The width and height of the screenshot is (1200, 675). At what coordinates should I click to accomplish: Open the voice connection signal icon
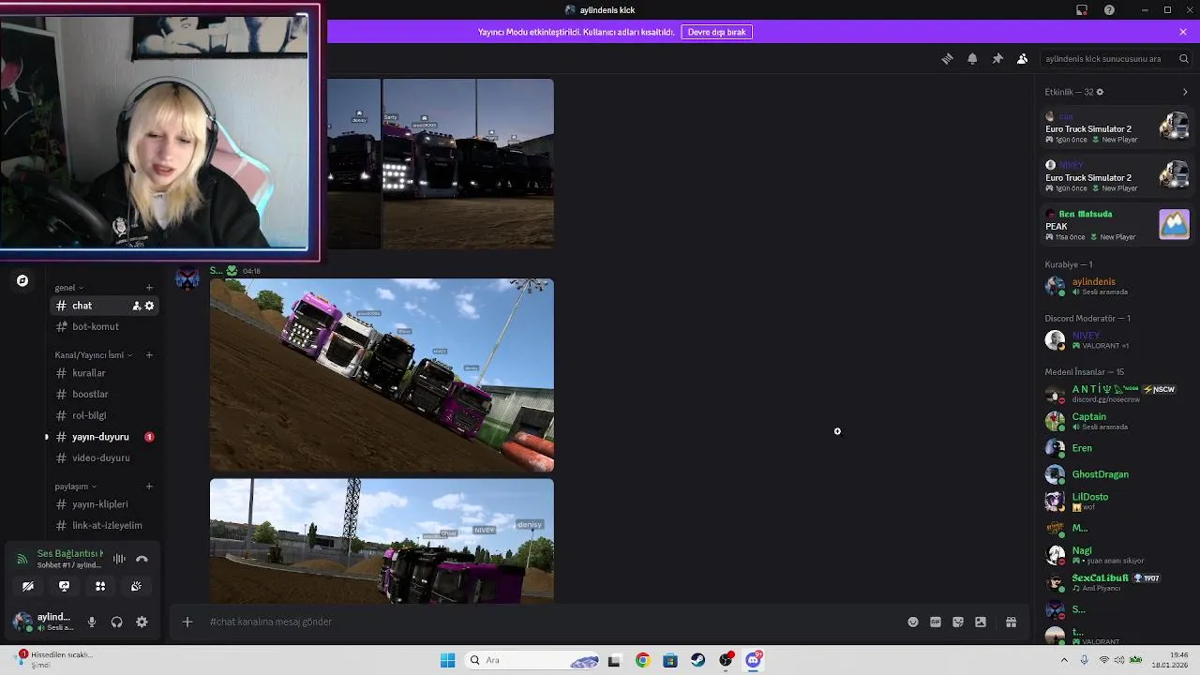pyautogui.click(x=22, y=559)
